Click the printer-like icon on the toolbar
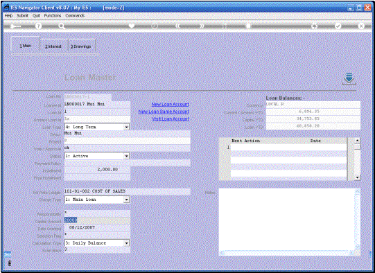Screen dimensions: 375x273 click(x=314, y=26)
